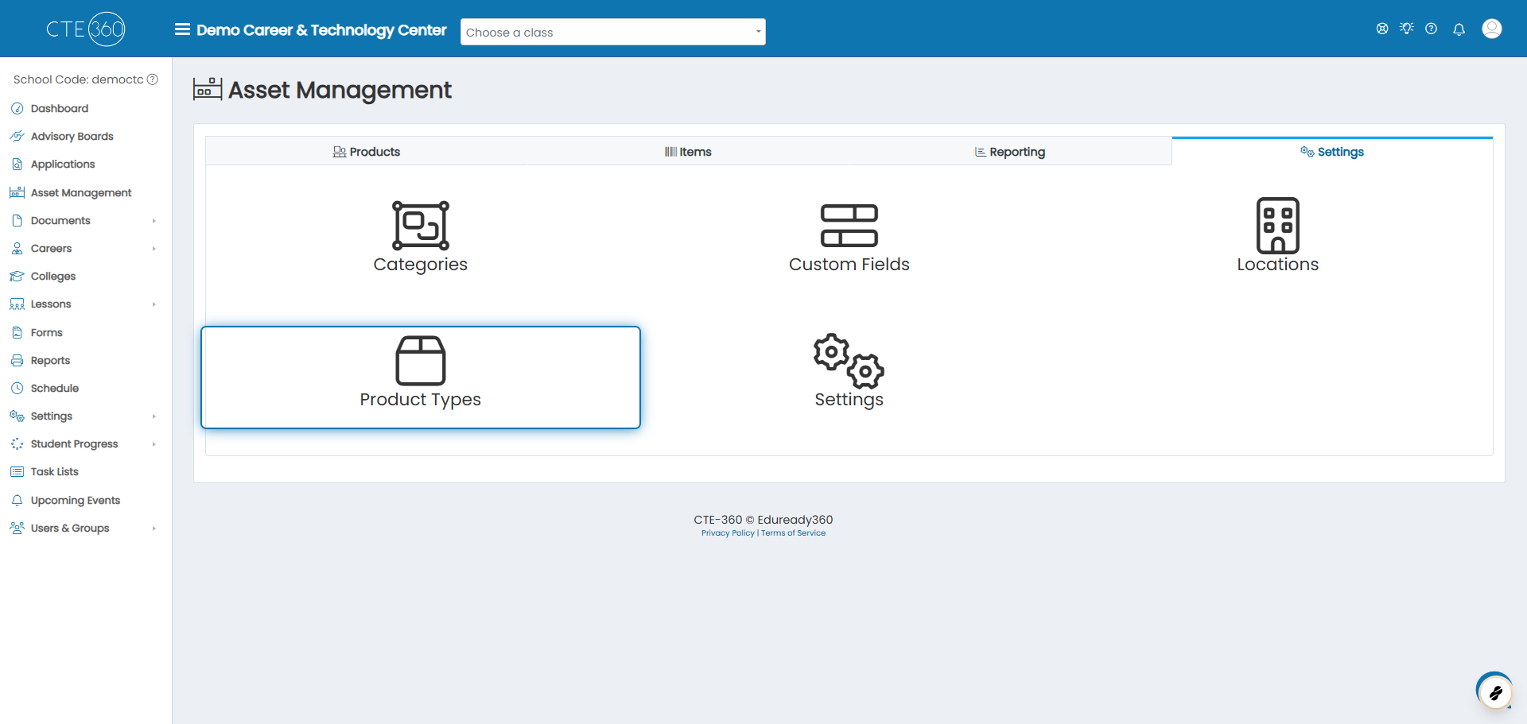Go to Student Progress in sidebar
The width and height of the screenshot is (1527, 724).
pos(74,443)
